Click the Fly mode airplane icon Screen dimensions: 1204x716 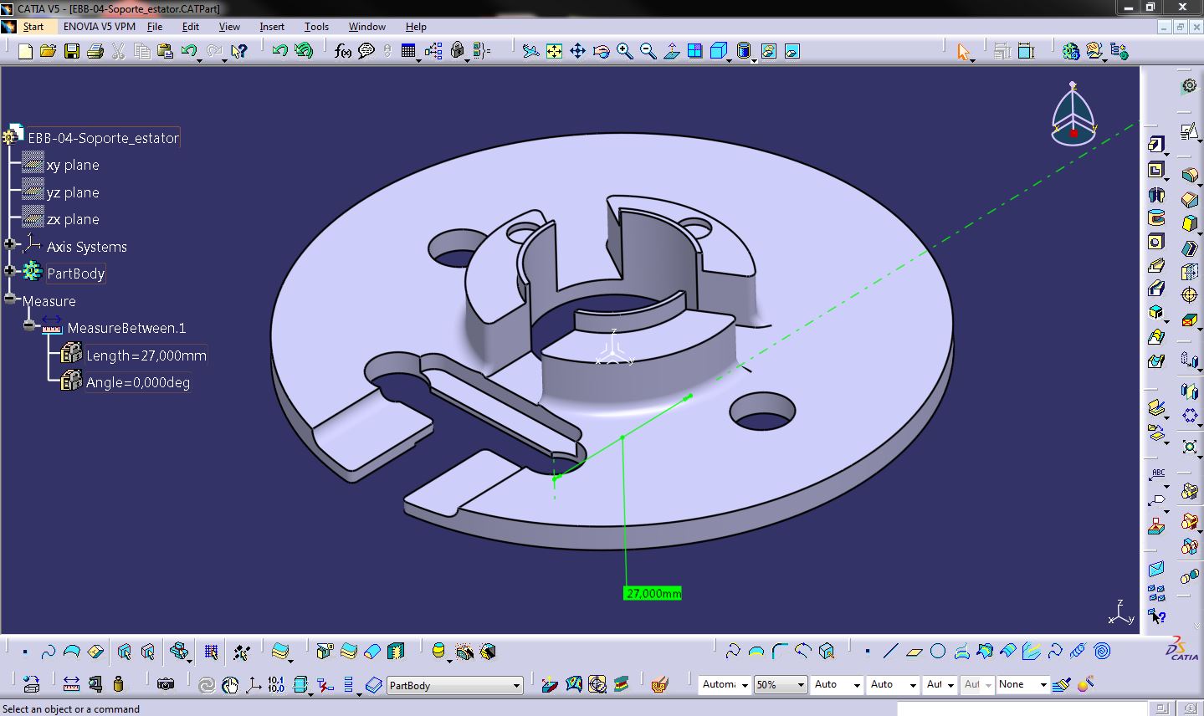pos(530,51)
